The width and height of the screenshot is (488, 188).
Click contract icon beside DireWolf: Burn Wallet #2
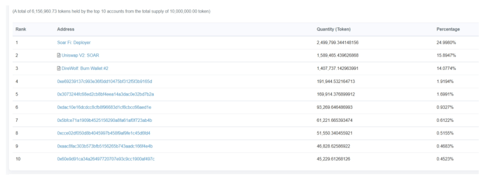pos(59,69)
